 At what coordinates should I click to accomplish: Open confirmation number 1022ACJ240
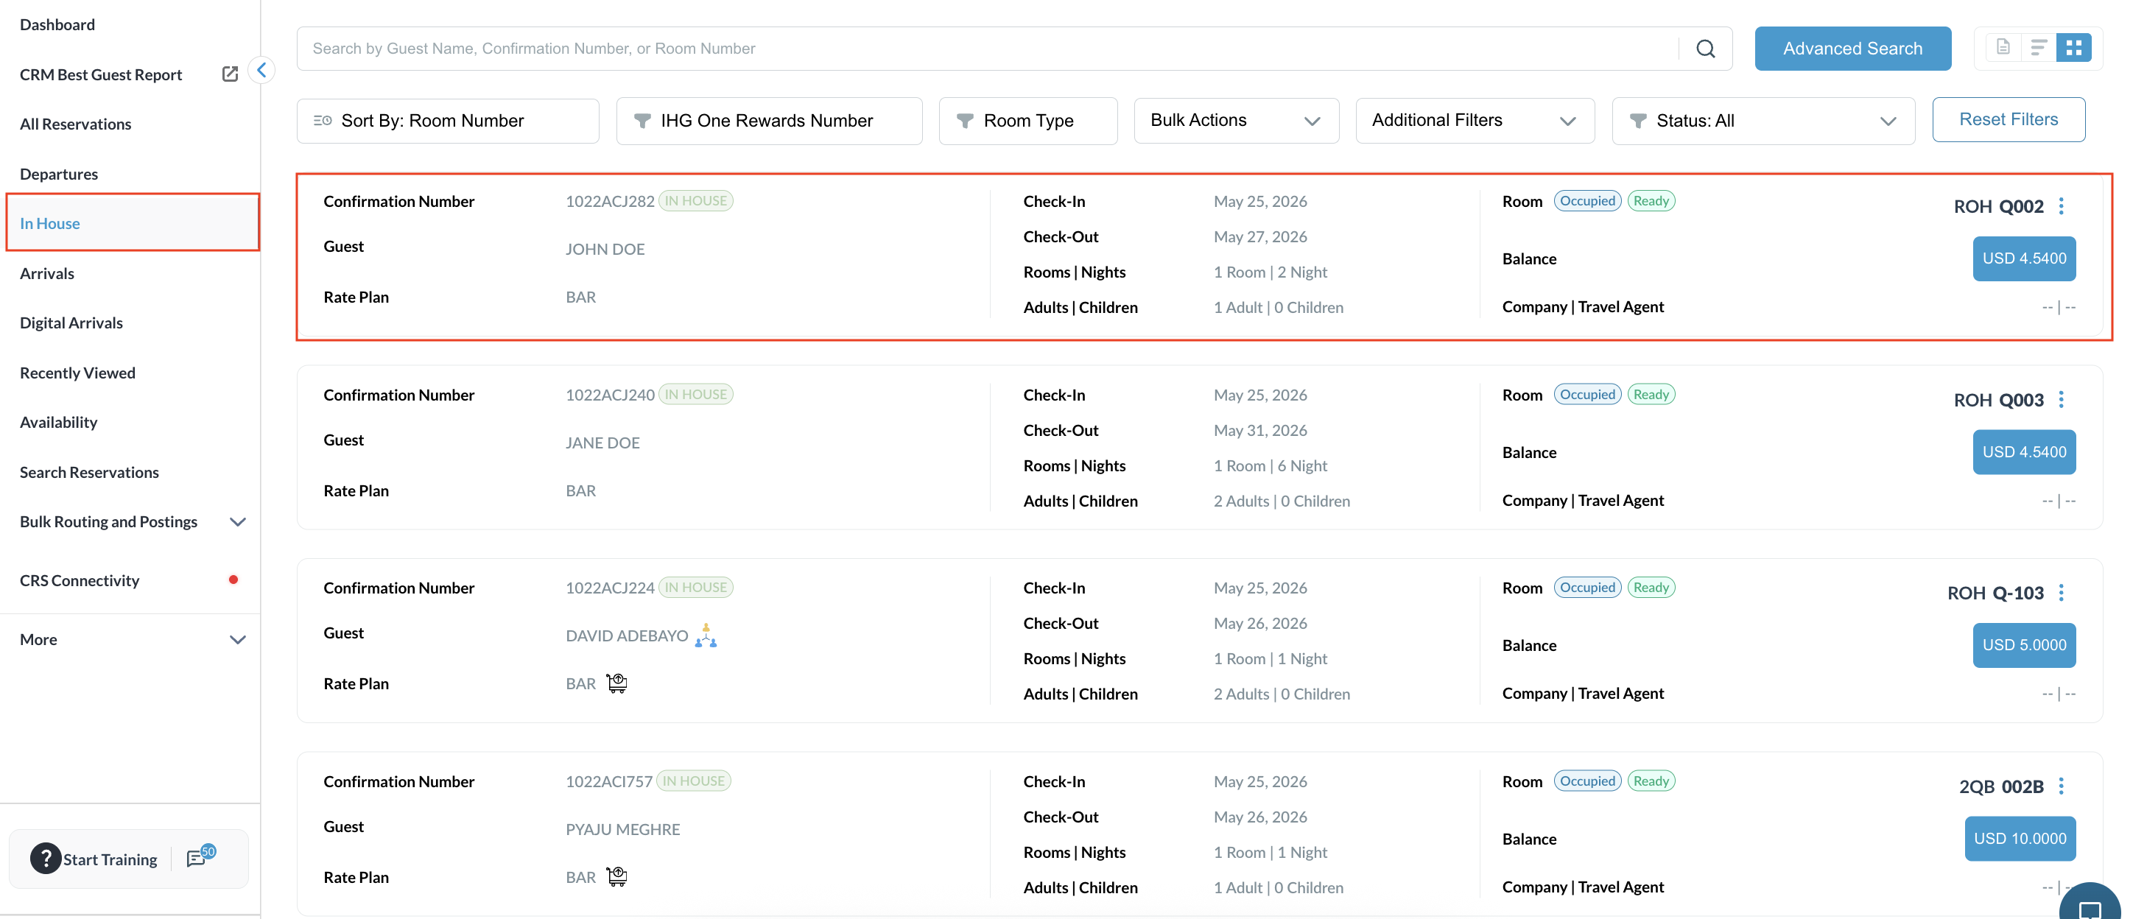(611, 395)
